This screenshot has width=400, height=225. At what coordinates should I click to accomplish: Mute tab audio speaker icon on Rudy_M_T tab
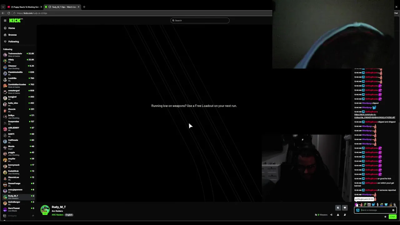(x=50, y=7)
